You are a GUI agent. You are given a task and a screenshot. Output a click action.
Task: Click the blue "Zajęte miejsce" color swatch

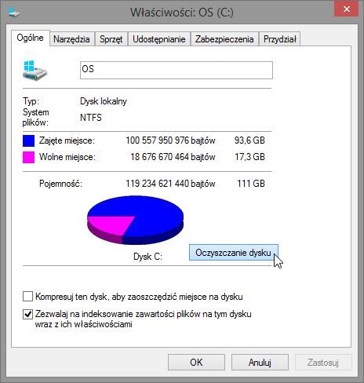(x=28, y=140)
